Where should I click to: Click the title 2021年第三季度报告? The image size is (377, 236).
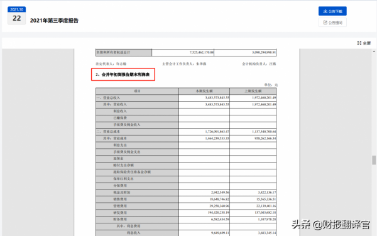[54, 21]
